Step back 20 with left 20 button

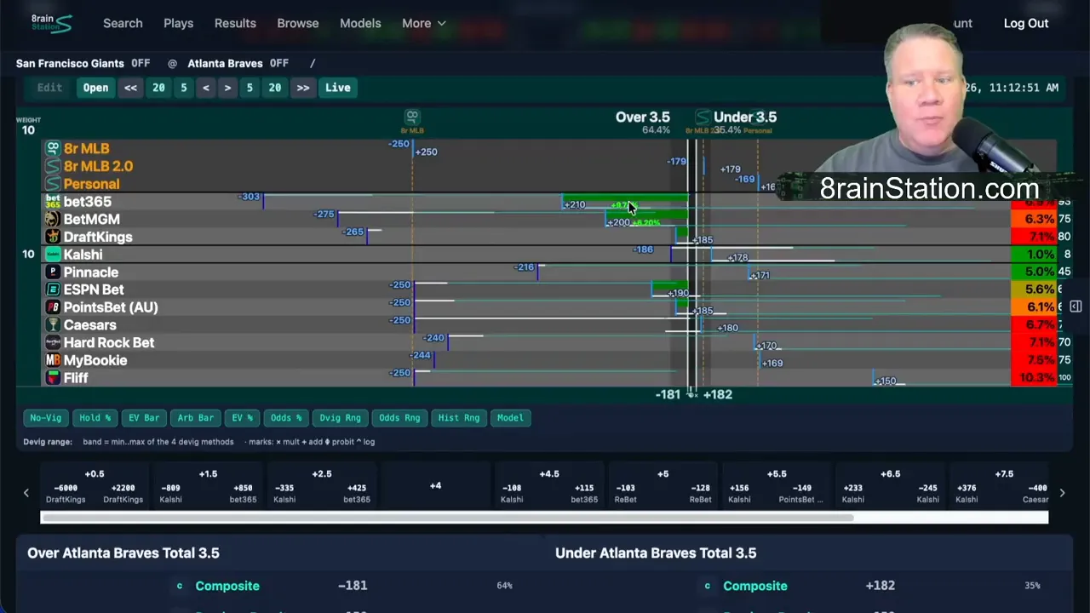click(158, 88)
